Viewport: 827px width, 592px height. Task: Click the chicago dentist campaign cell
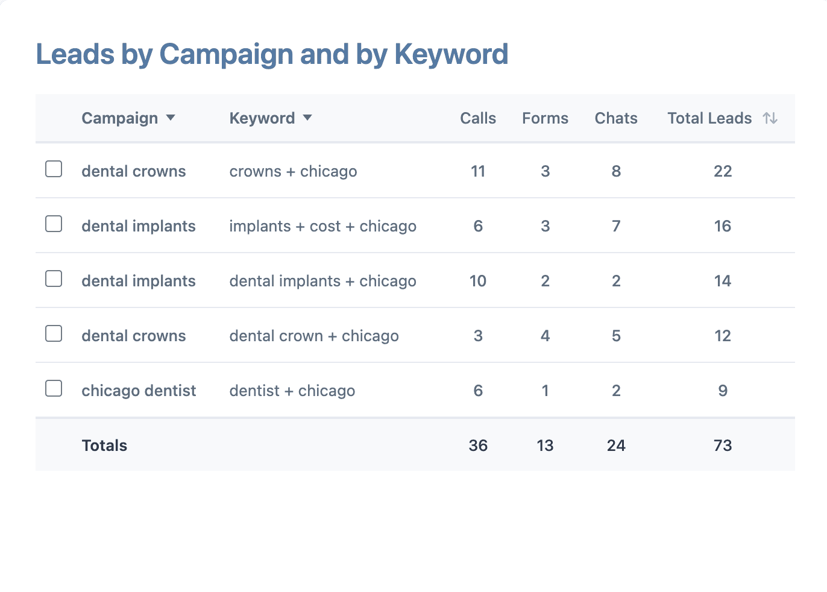139,391
